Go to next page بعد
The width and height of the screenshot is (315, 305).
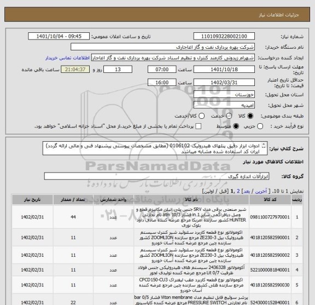coord(247,191)
